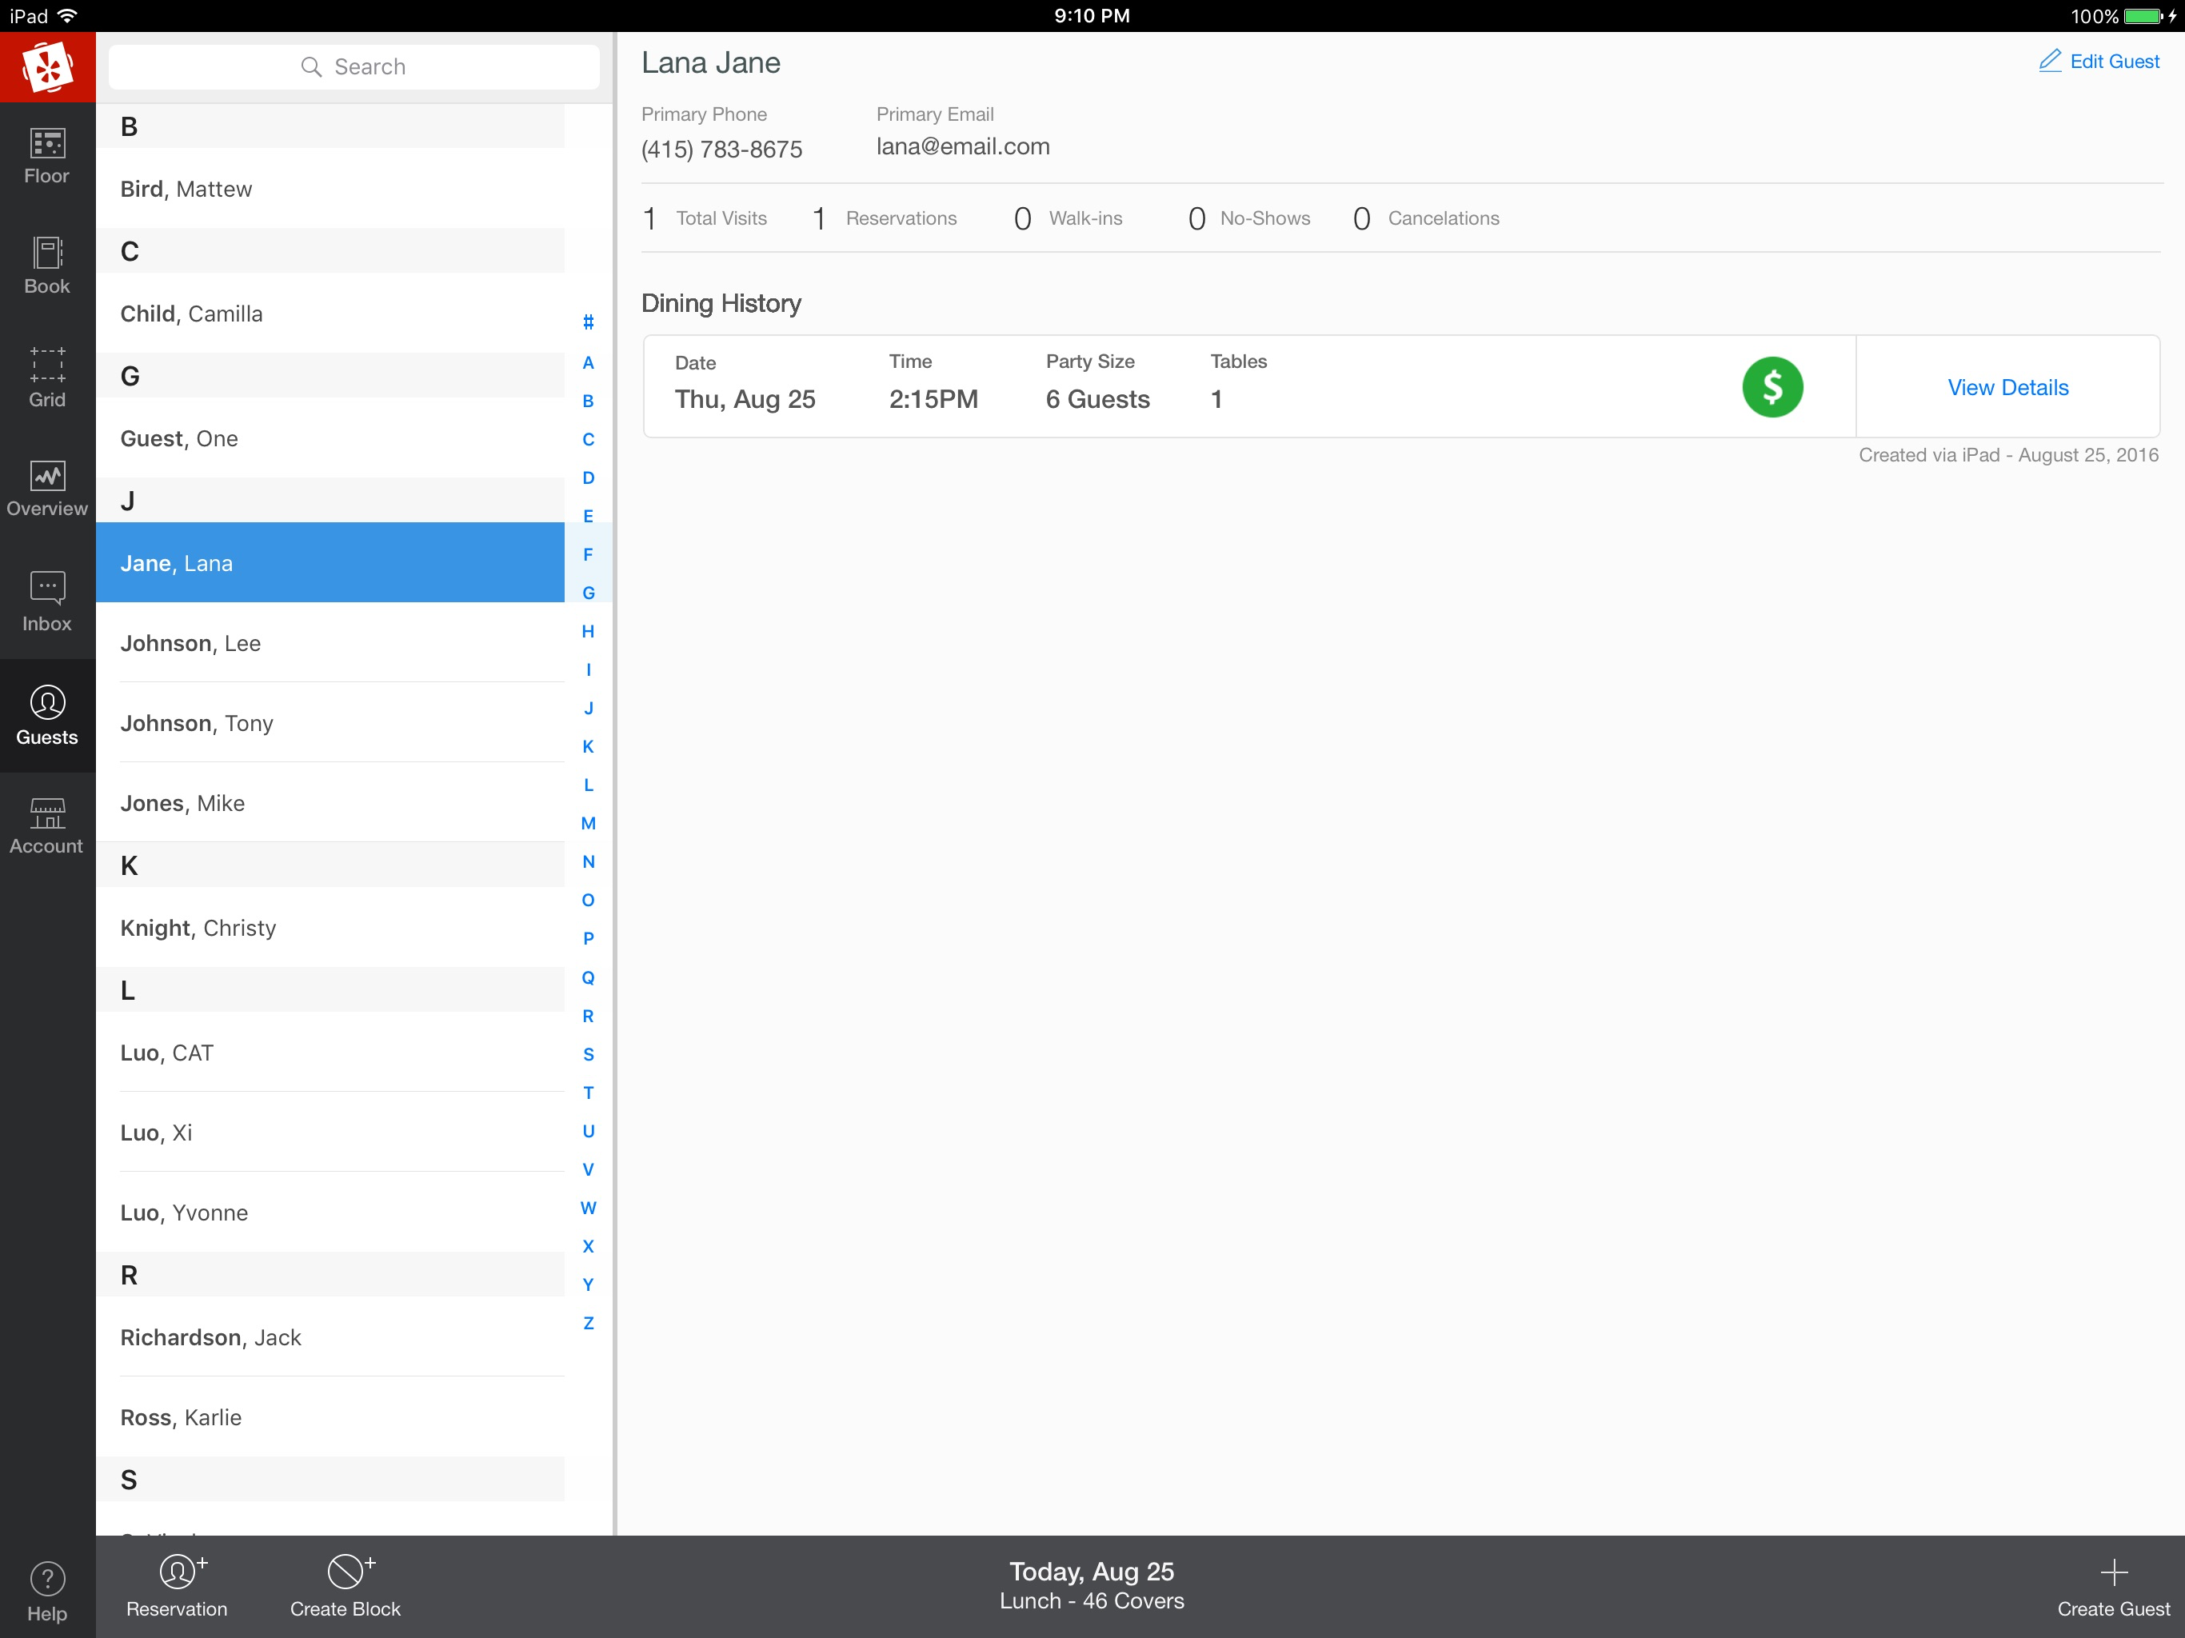Jump to letter Z in index

[588, 1324]
